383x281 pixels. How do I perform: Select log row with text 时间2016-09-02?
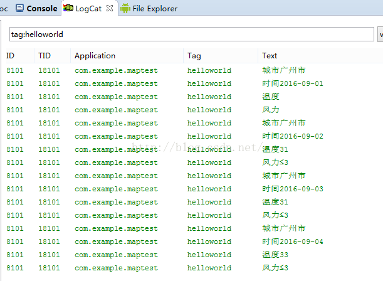[x=194, y=136]
